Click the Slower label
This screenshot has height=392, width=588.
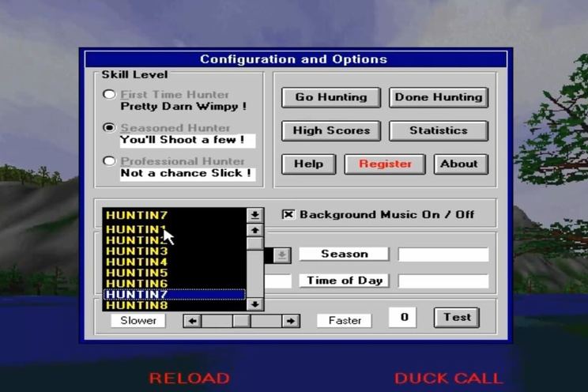138,321
